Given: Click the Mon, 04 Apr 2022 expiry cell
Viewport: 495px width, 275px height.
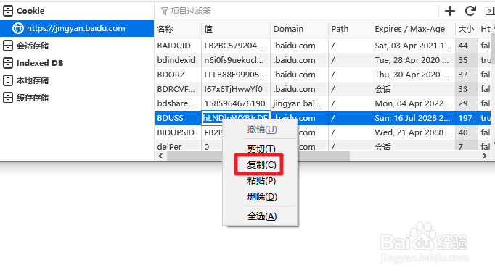Looking at the screenshot, I should click(x=414, y=103).
